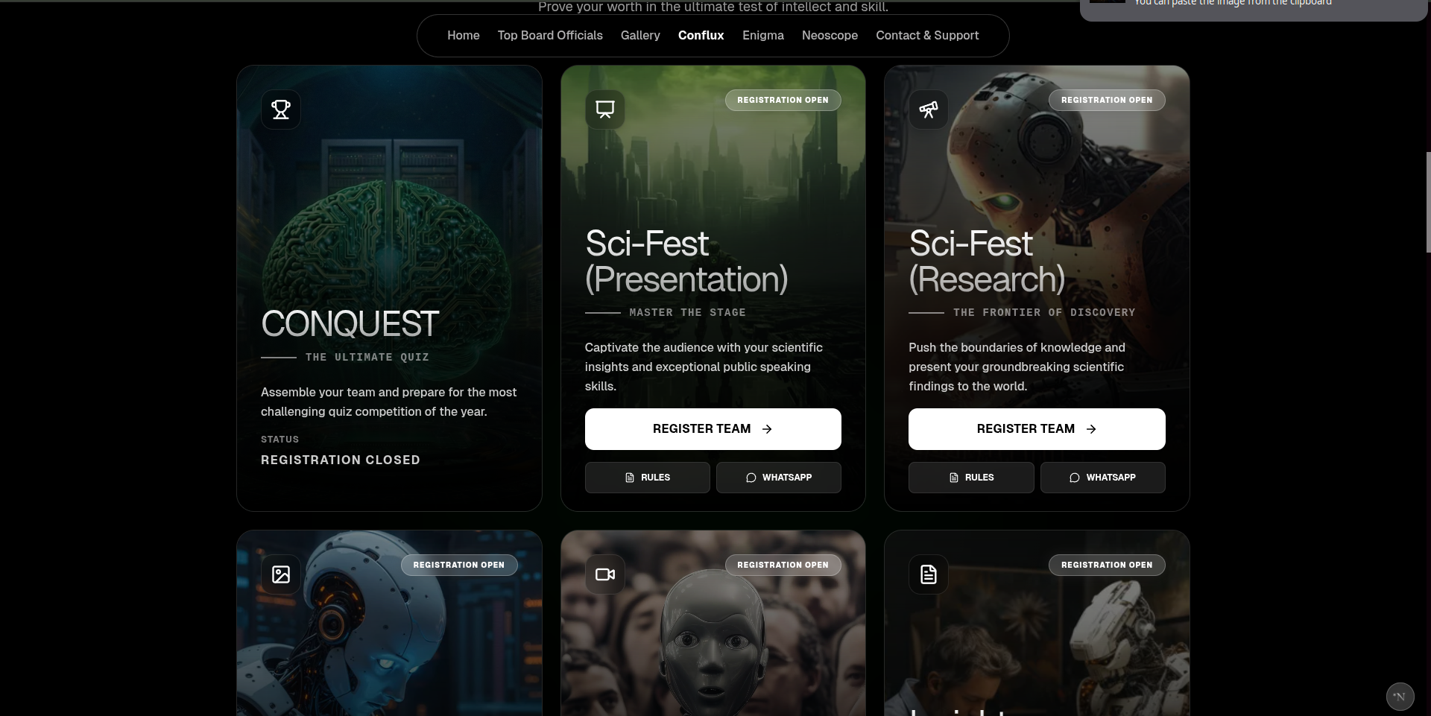Click the arrow icon in Research's Register Team button

pos(1091,428)
